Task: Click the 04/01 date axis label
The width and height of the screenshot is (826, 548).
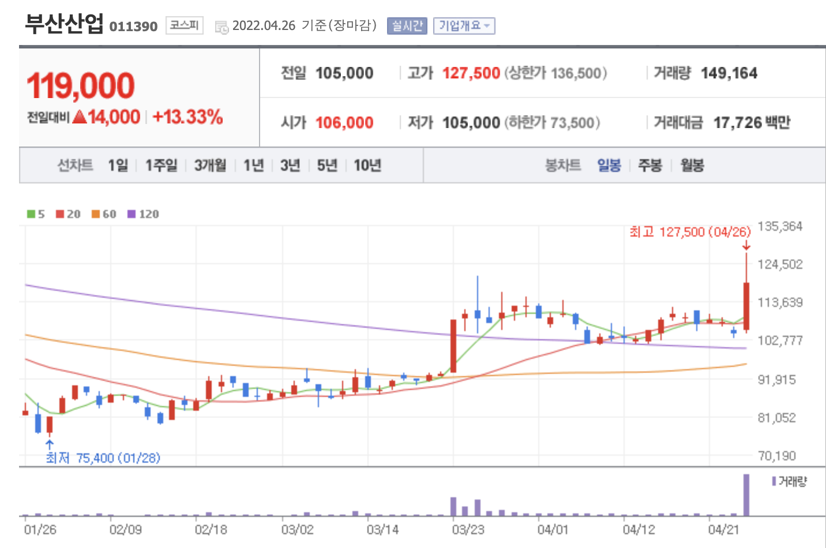Action: click(553, 530)
